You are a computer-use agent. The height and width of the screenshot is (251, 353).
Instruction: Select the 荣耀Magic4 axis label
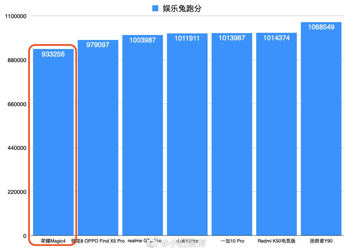53,241
